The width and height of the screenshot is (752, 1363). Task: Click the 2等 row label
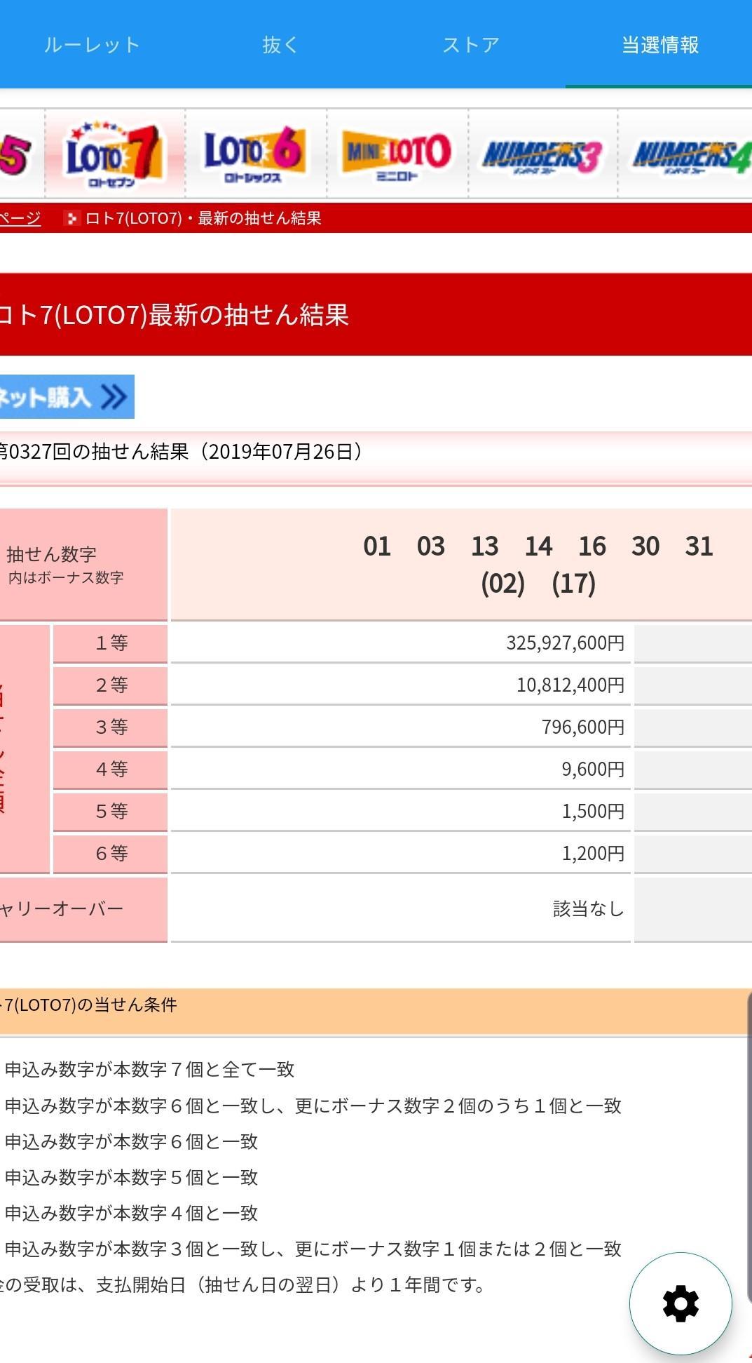(x=111, y=685)
